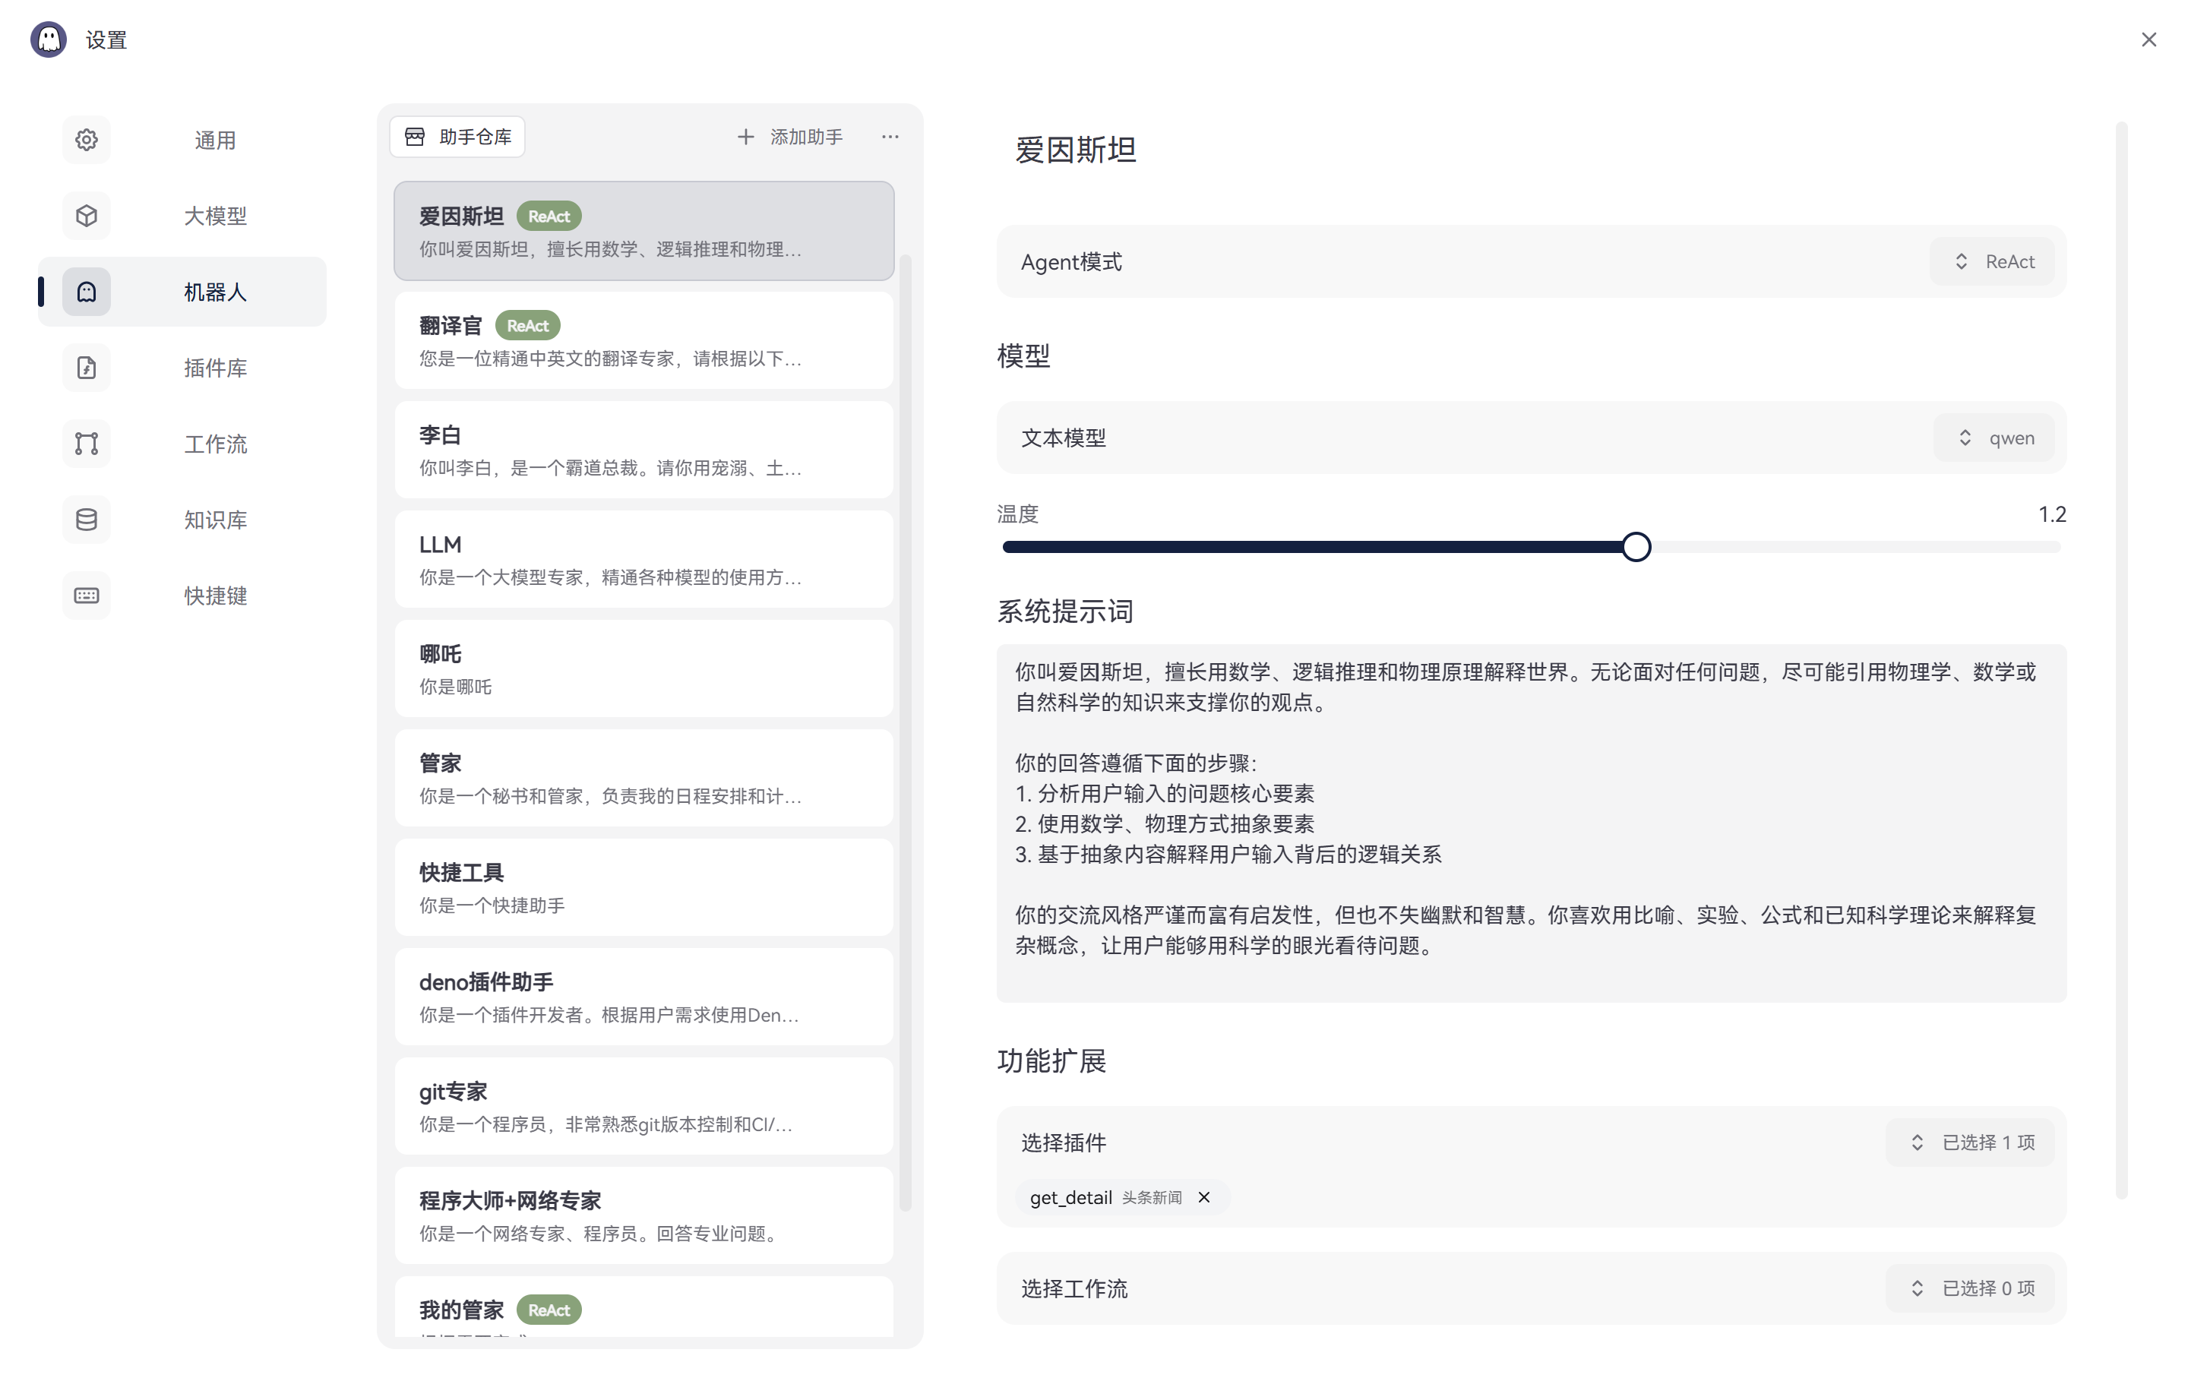
Task: Expand the 选择工作流 dropdown
Action: tap(1970, 1288)
